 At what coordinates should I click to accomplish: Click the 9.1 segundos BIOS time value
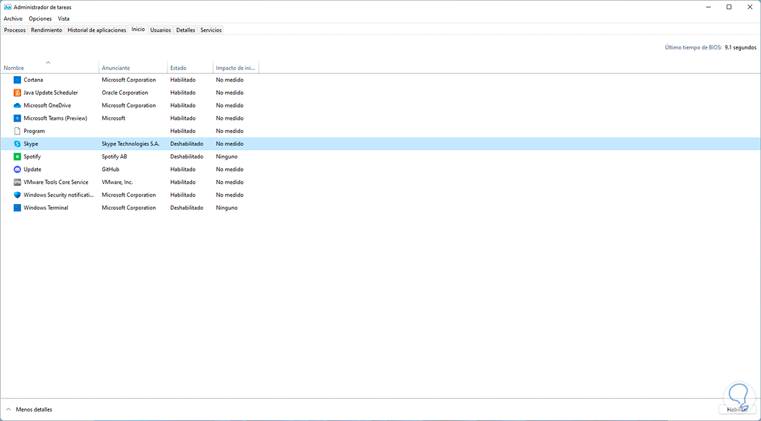[x=741, y=48]
